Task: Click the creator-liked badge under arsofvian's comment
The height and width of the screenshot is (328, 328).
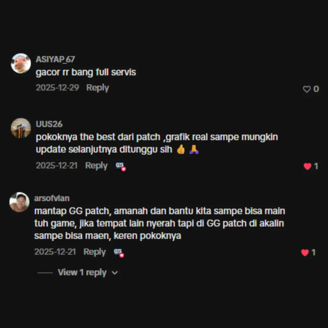Action: (119, 253)
